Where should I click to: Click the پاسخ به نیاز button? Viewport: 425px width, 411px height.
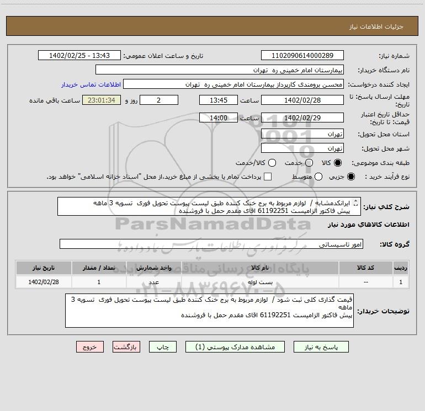321,347
